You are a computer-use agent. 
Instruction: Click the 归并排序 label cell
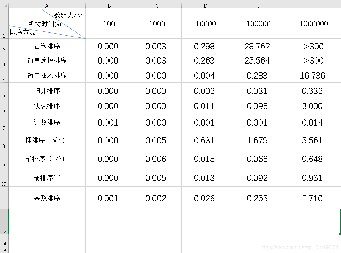[47, 90]
